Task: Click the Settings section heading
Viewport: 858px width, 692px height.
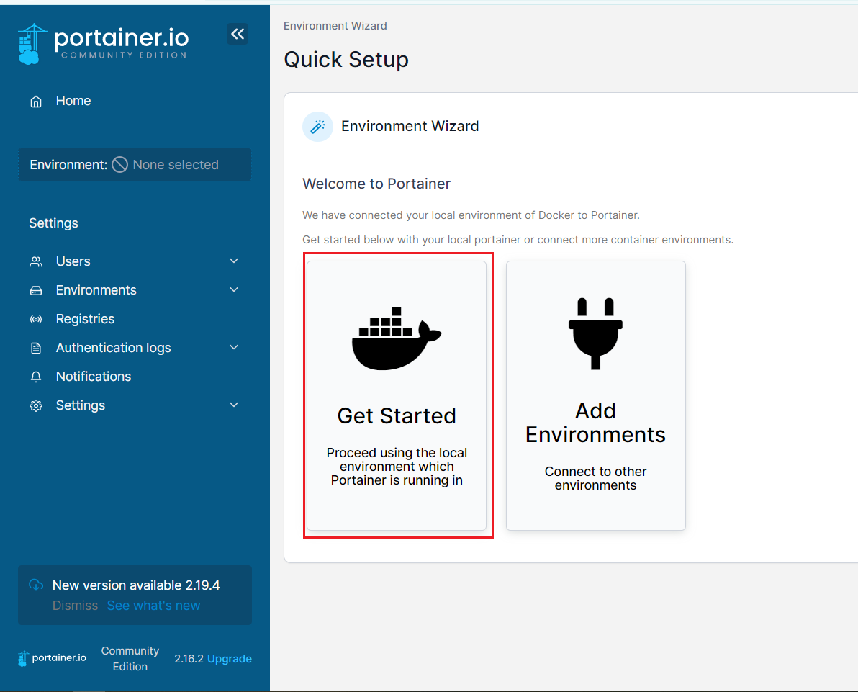Action: pyautogui.click(x=53, y=223)
